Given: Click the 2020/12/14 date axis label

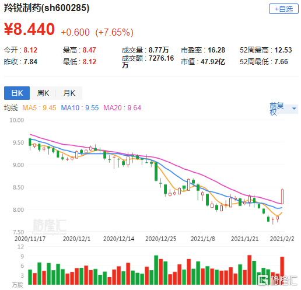Looking at the screenshot, I should point(118,239).
